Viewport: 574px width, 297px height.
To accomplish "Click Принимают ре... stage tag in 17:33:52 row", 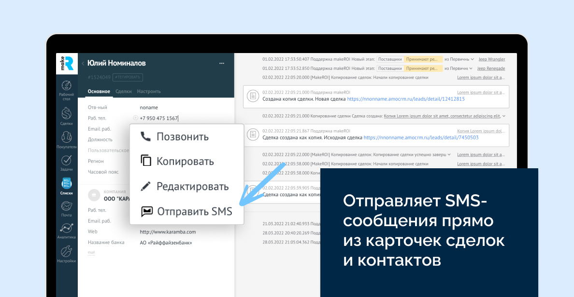I will (423, 68).
